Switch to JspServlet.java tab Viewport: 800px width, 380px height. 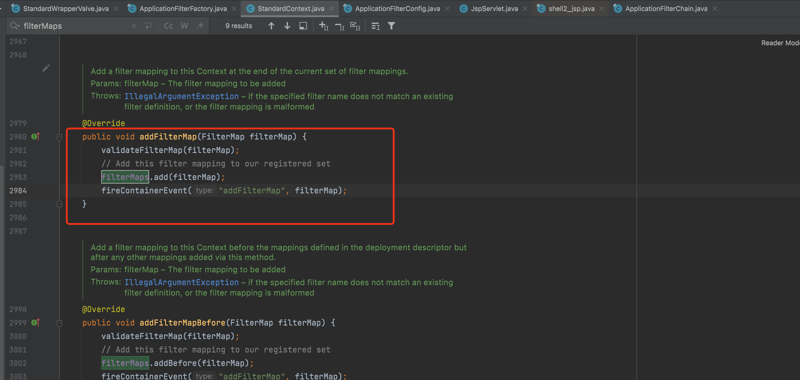click(x=494, y=9)
